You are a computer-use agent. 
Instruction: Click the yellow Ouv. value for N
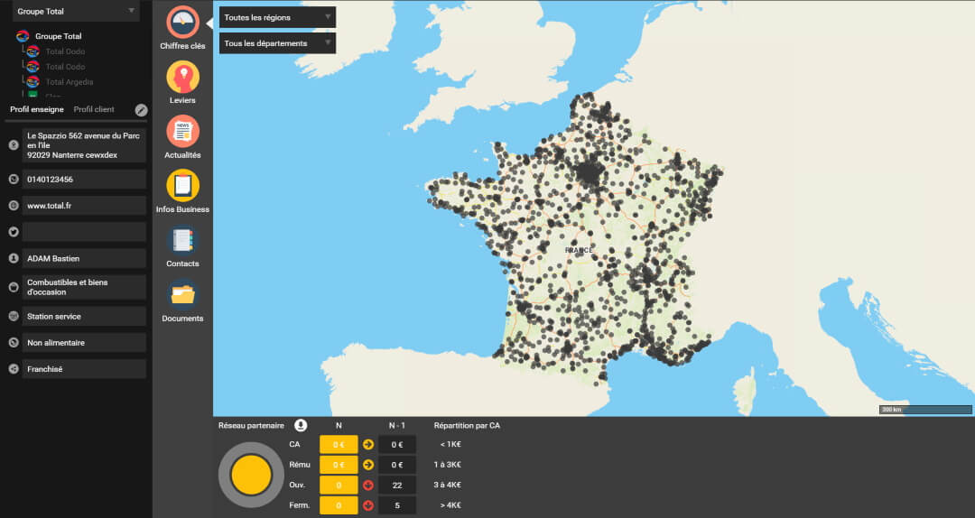pyautogui.click(x=339, y=485)
